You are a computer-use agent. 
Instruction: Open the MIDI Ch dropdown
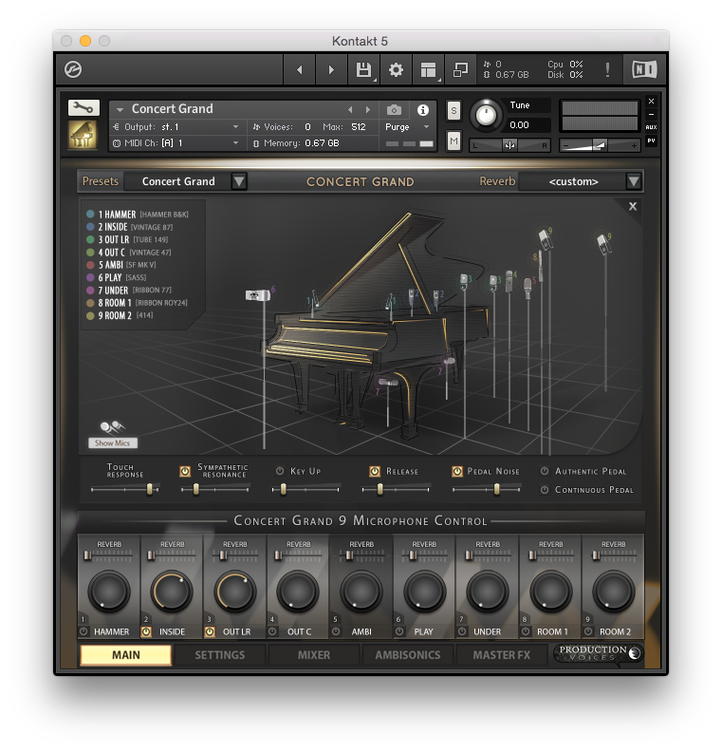pyautogui.click(x=176, y=143)
